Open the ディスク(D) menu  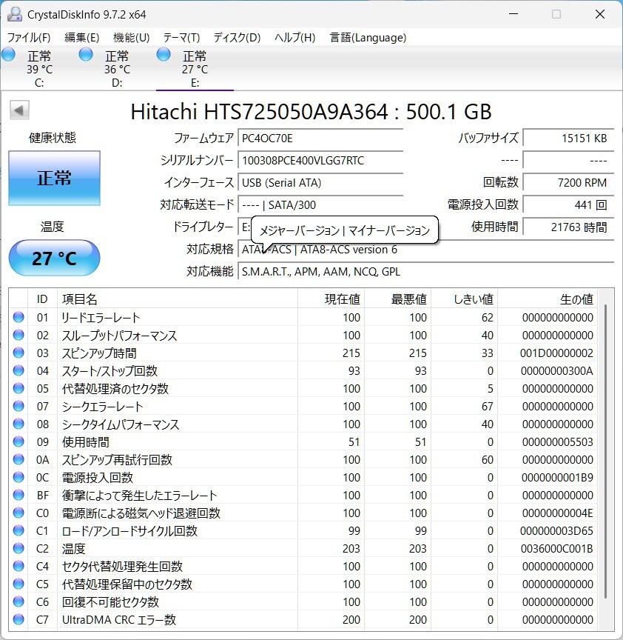coord(235,37)
